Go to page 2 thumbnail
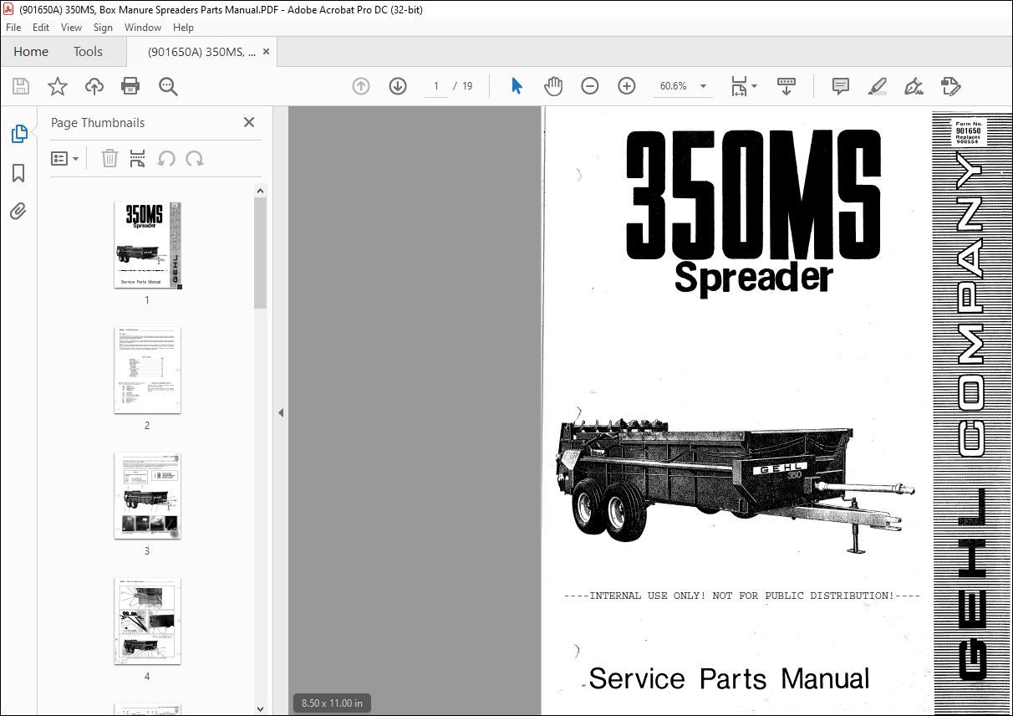Image resolution: width=1013 pixels, height=716 pixels. 147,371
